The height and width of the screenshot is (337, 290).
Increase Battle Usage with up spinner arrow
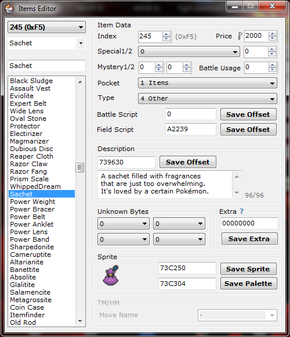[272, 65]
